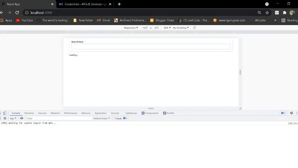This screenshot has width=298, height=168.
Task: Switch to the Lighthouse tab
Action: 131,113
